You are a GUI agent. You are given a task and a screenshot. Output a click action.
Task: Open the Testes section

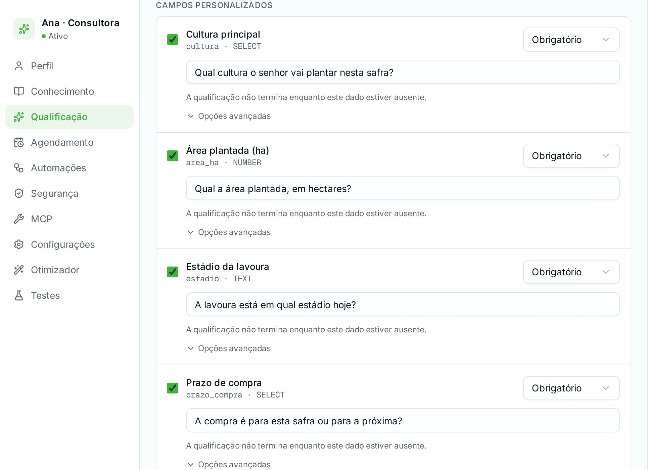[70, 295]
